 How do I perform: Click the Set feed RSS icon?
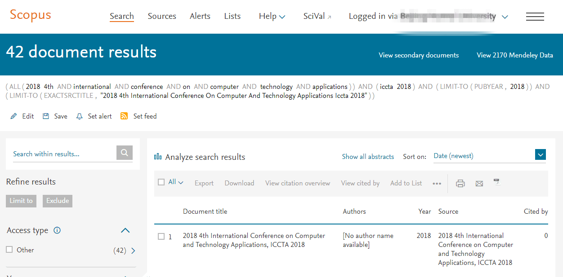[124, 116]
